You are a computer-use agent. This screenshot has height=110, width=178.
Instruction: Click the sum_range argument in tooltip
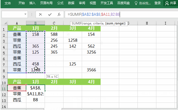pyautogui.click(x=115, y=23)
